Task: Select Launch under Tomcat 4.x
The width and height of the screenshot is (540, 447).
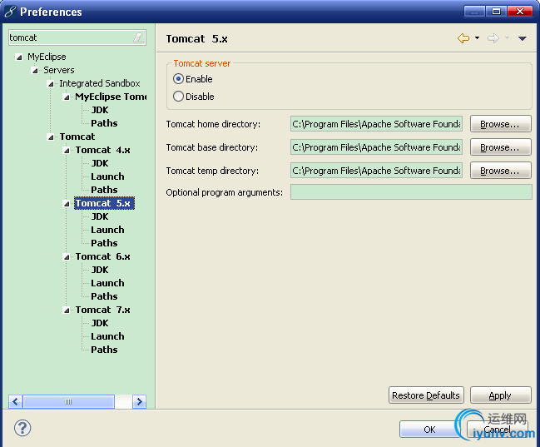Action: click(107, 176)
